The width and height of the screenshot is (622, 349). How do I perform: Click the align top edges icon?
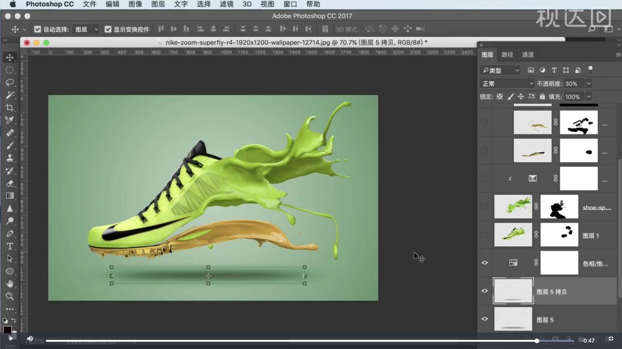tap(161, 29)
